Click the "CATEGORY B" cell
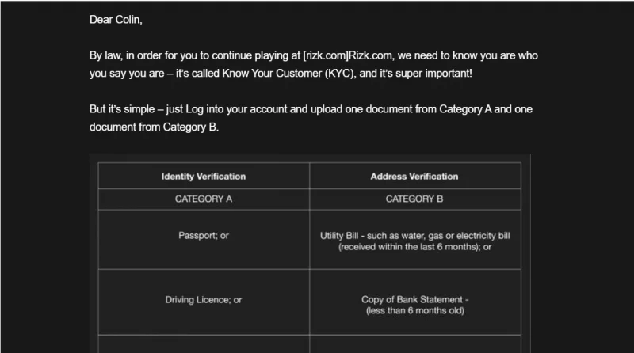Viewport: 634px width, 353px height. 414,199
